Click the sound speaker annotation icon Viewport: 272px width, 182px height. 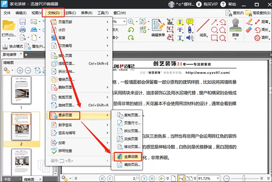tap(190, 38)
